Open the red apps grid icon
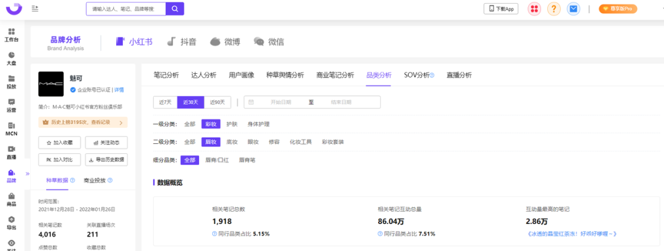The image size is (664, 251). [x=534, y=9]
